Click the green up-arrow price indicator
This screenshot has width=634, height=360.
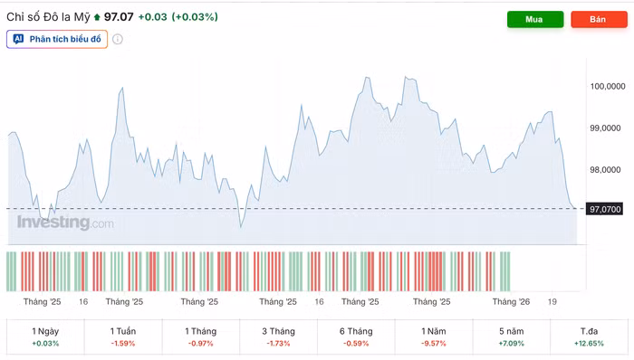pyautogui.click(x=97, y=17)
